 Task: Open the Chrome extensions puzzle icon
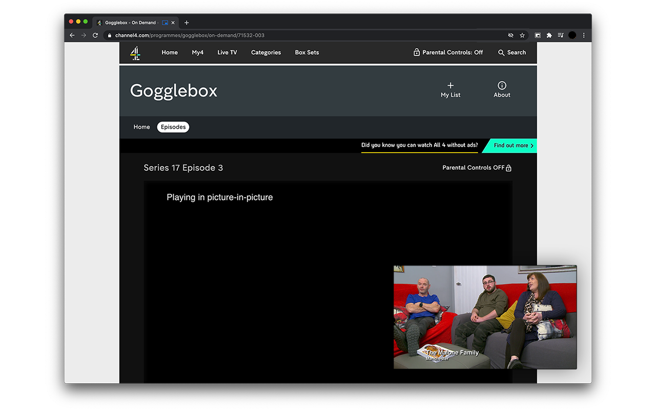[x=548, y=35]
